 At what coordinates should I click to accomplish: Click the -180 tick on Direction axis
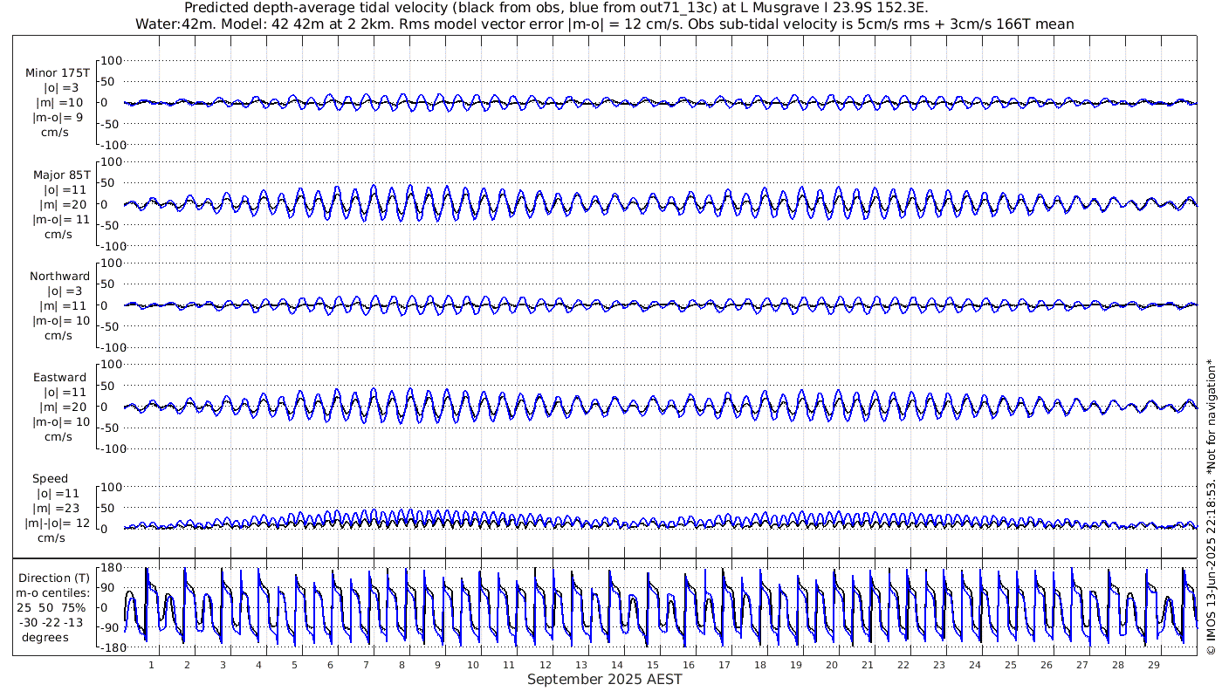point(108,647)
